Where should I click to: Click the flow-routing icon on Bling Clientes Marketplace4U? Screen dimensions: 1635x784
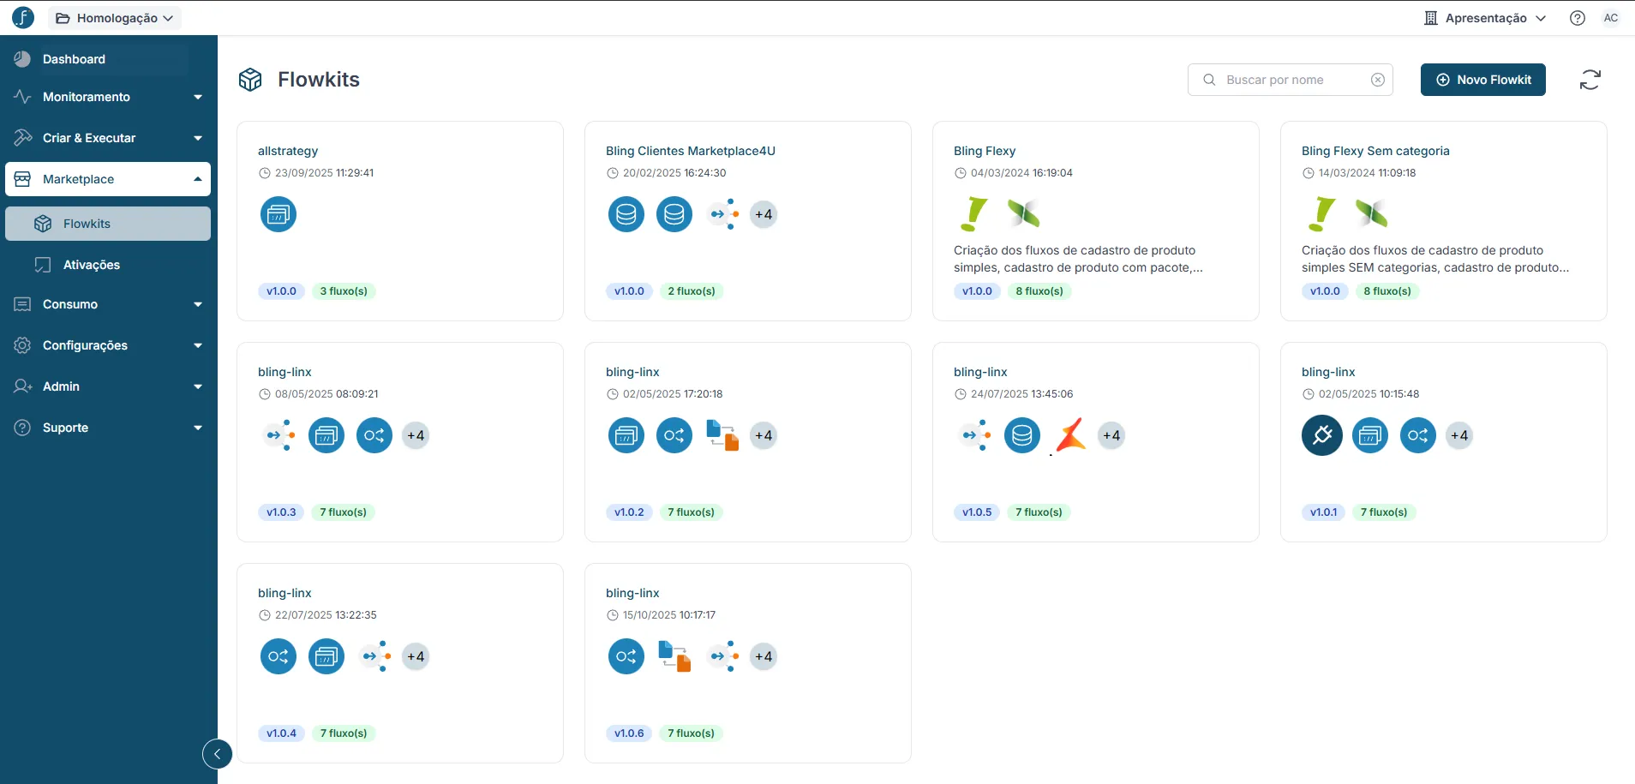[x=722, y=214]
